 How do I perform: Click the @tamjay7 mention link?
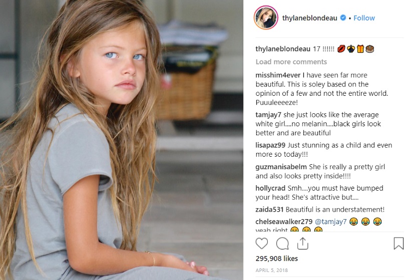[331, 222]
